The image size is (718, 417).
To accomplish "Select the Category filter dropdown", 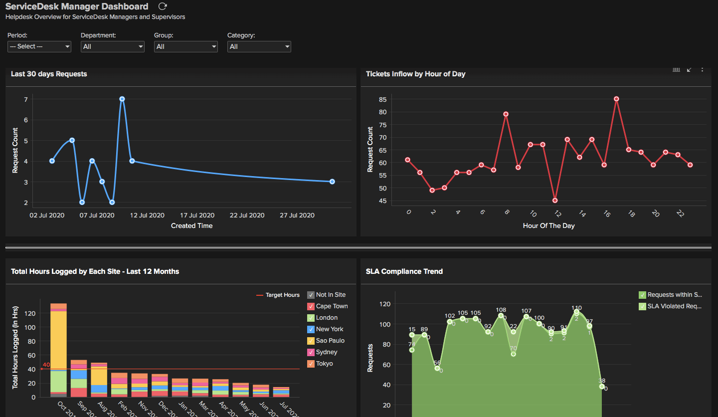I will point(259,46).
